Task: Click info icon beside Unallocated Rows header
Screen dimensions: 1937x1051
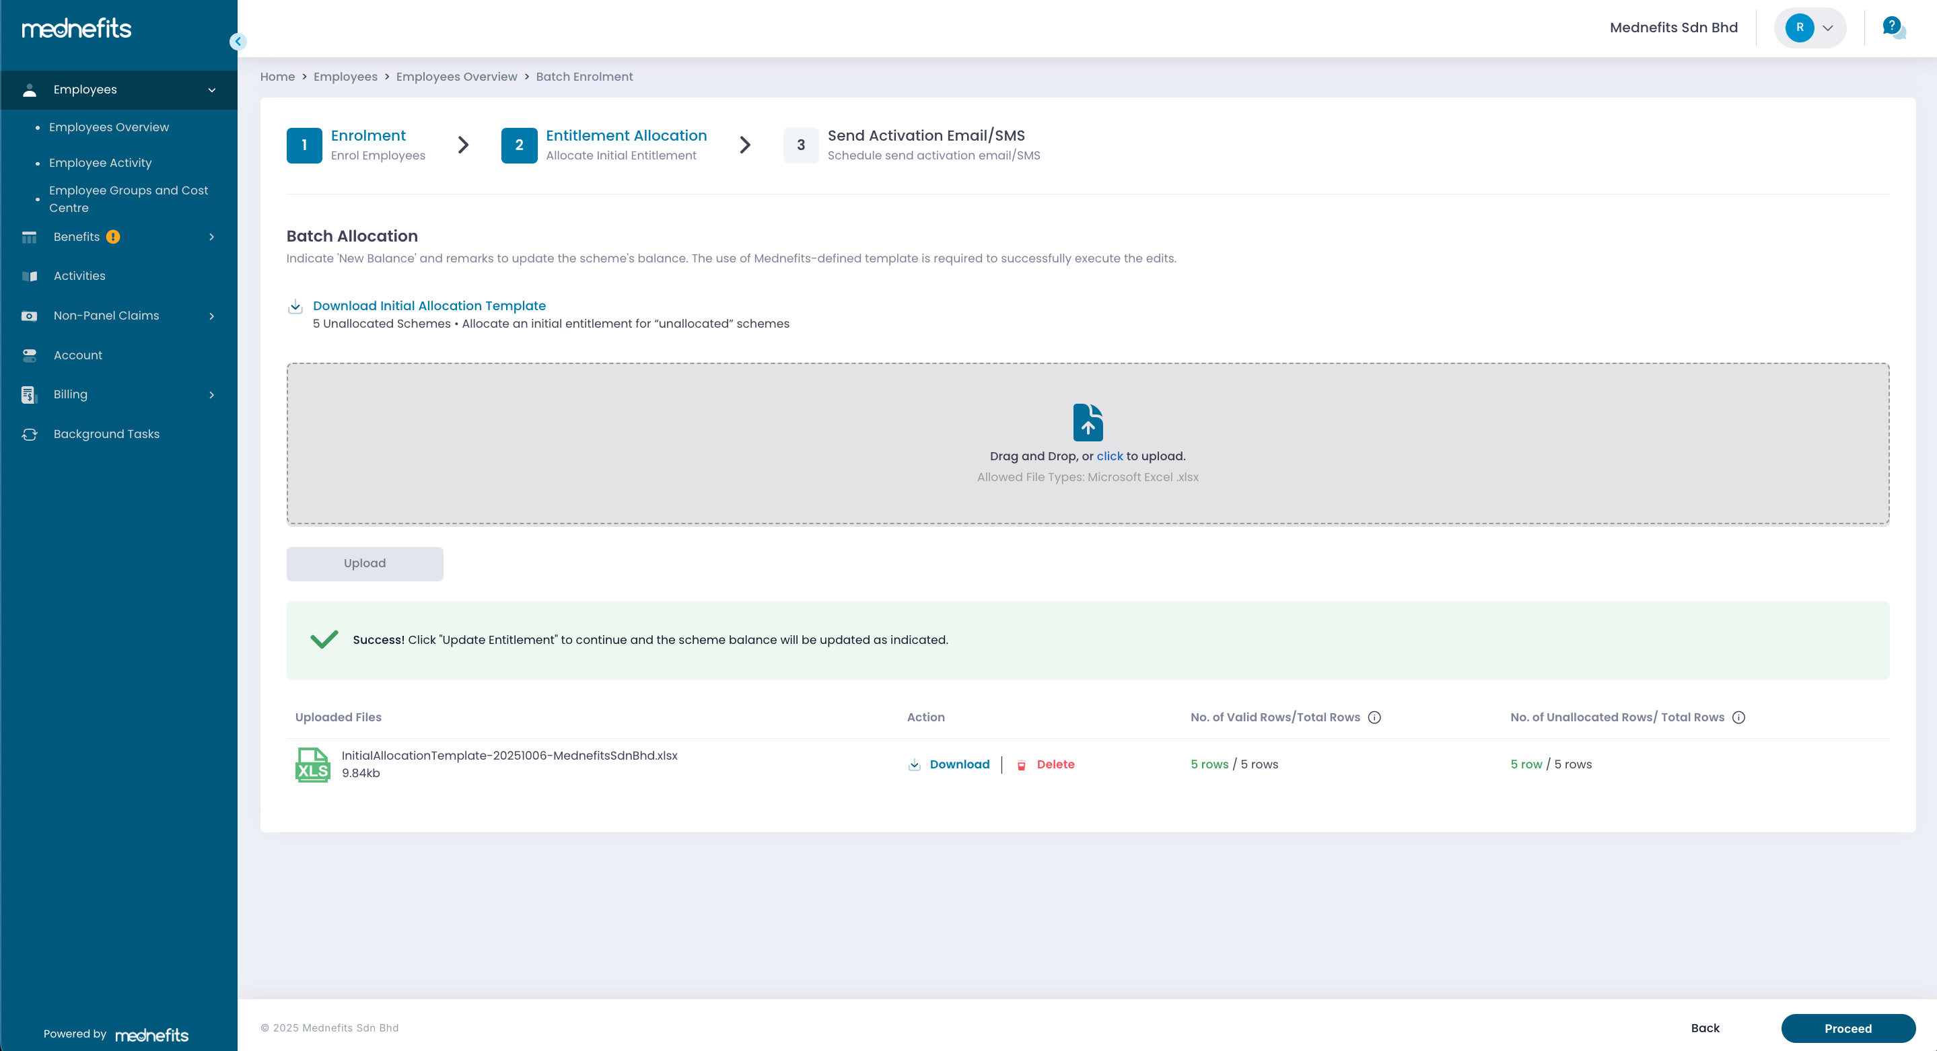Action: tap(1738, 717)
